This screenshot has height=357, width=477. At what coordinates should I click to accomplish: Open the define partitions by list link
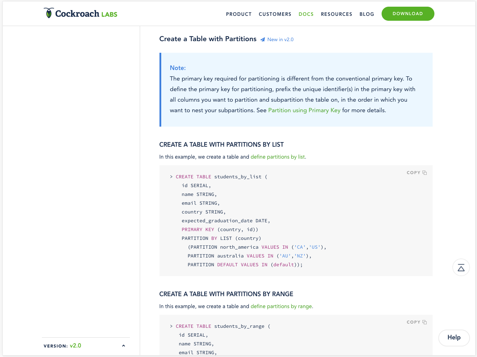coord(278,157)
